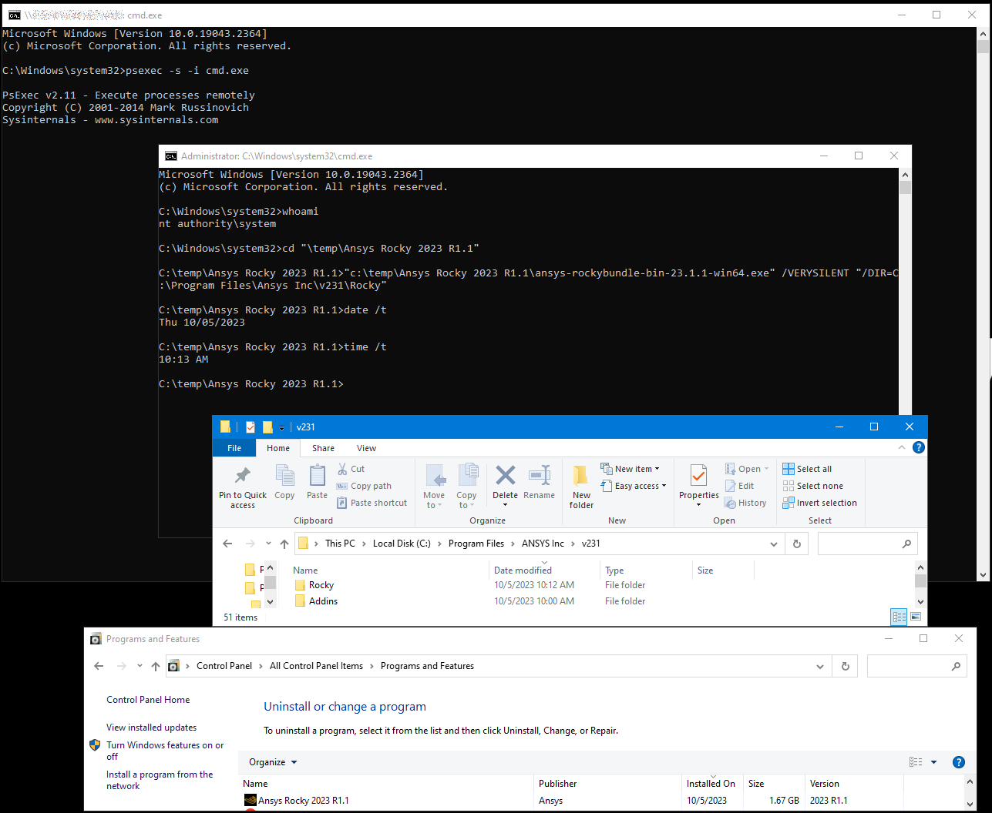Switch Explorer to large icons view
The height and width of the screenshot is (813, 992).
tap(916, 617)
